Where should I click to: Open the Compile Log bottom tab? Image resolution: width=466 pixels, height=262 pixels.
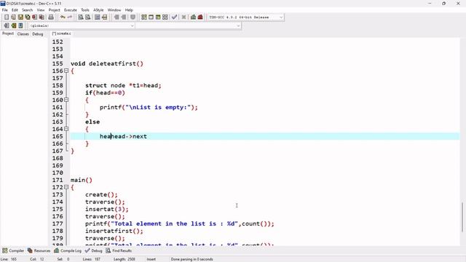pyautogui.click(x=68, y=250)
